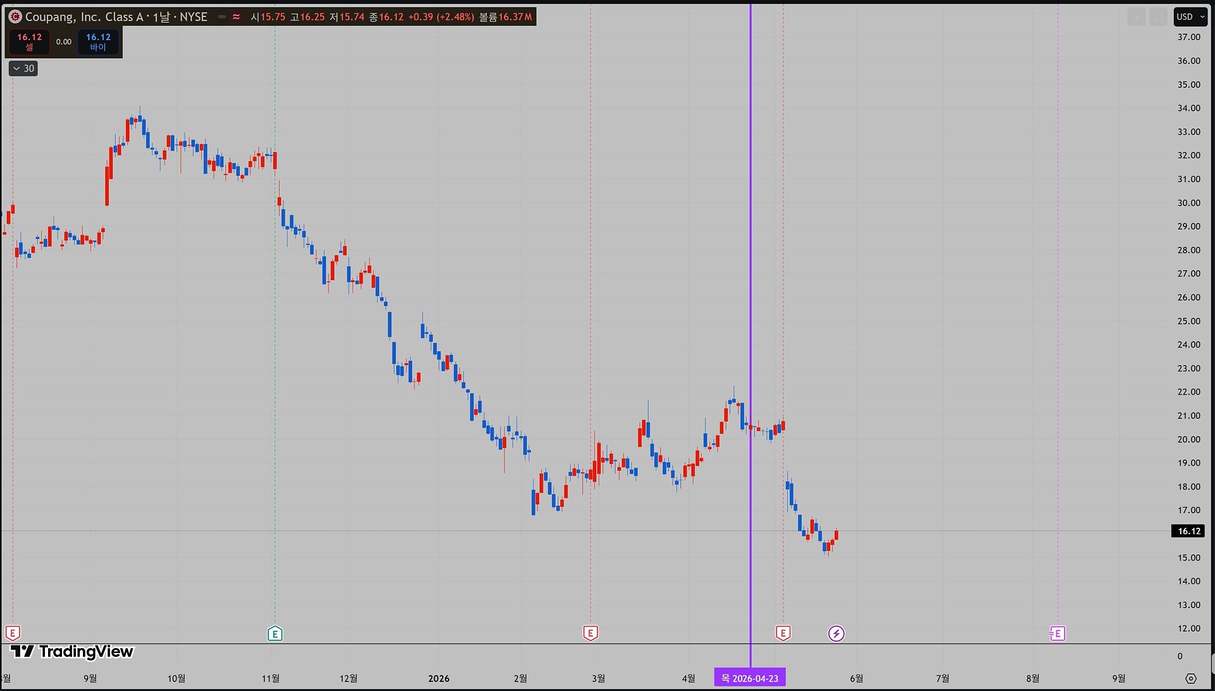Click the high price value 16.25
1215x691 pixels.
pyautogui.click(x=313, y=17)
